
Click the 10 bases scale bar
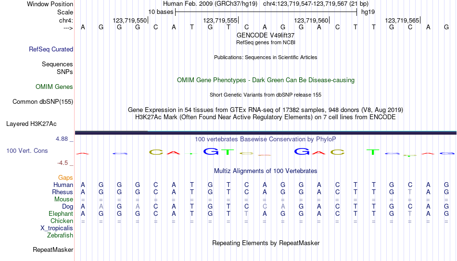(266, 12)
